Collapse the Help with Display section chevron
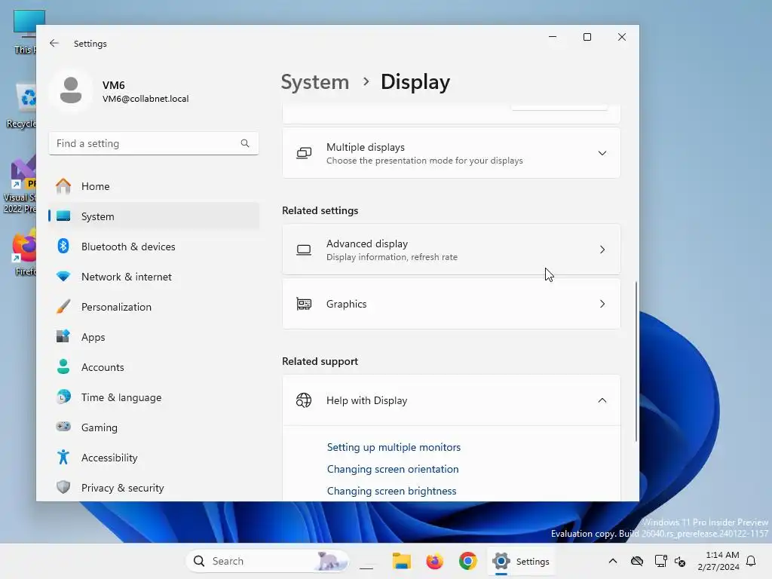 602,400
